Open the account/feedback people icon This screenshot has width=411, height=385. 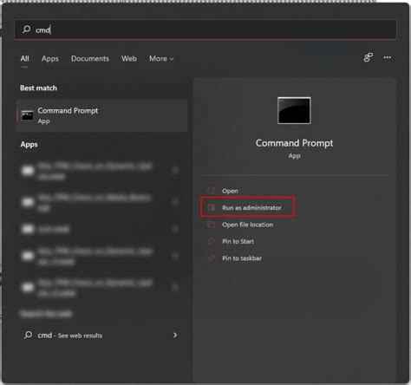coord(369,57)
